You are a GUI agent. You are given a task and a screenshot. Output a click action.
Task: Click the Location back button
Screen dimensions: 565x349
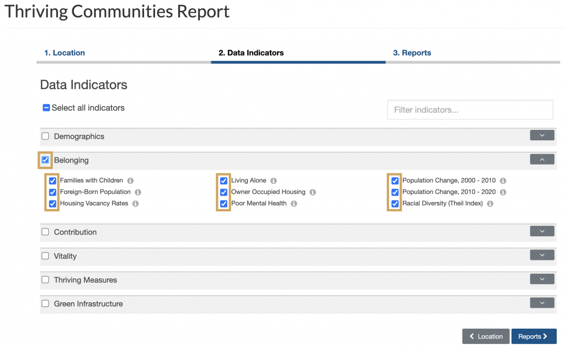coord(486,336)
